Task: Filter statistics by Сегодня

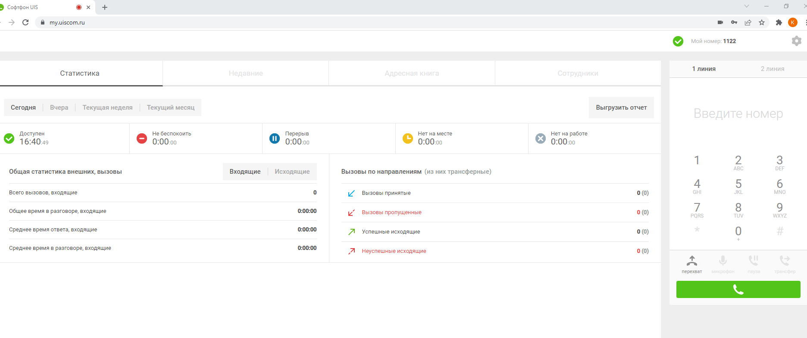Action: [23, 108]
